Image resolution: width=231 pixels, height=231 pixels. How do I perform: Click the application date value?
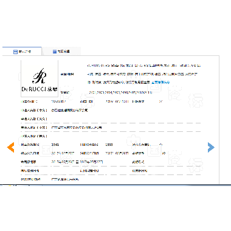click(x=117, y=102)
